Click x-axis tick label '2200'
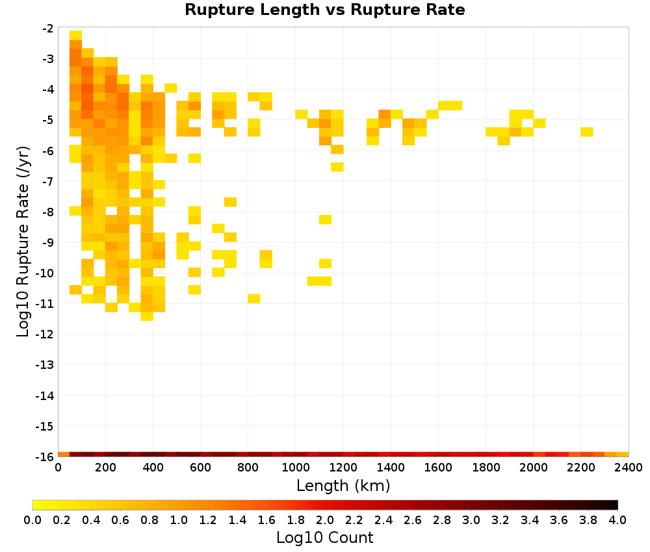650x552 pixels. click(580, 468)
